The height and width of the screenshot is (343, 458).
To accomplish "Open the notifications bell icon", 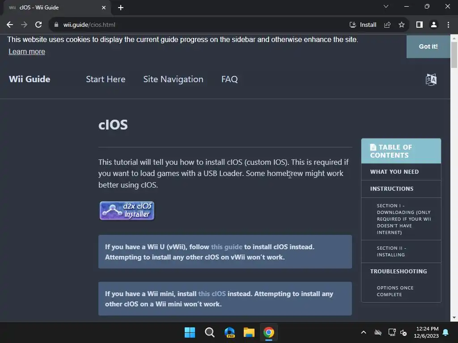I will (446, 332).
